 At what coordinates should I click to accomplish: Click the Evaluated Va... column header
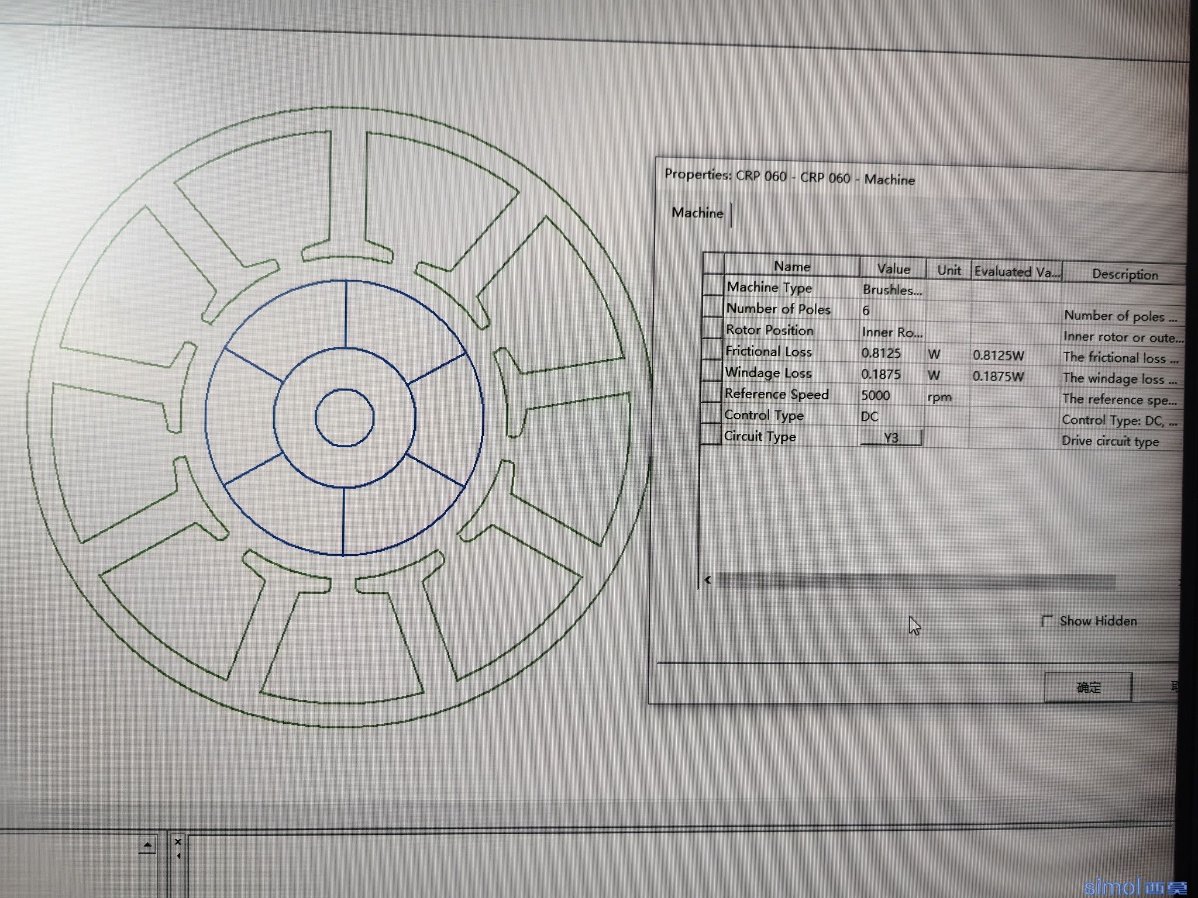pos(1017,272)
